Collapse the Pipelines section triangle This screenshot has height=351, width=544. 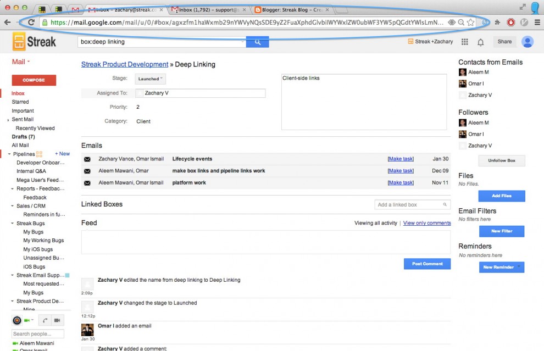click(x=9, y=154)
